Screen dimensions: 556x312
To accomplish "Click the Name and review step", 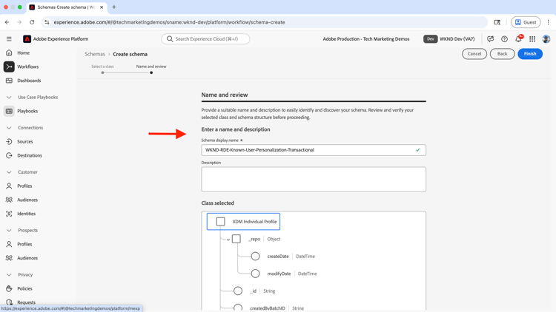I will pos(151,69).
